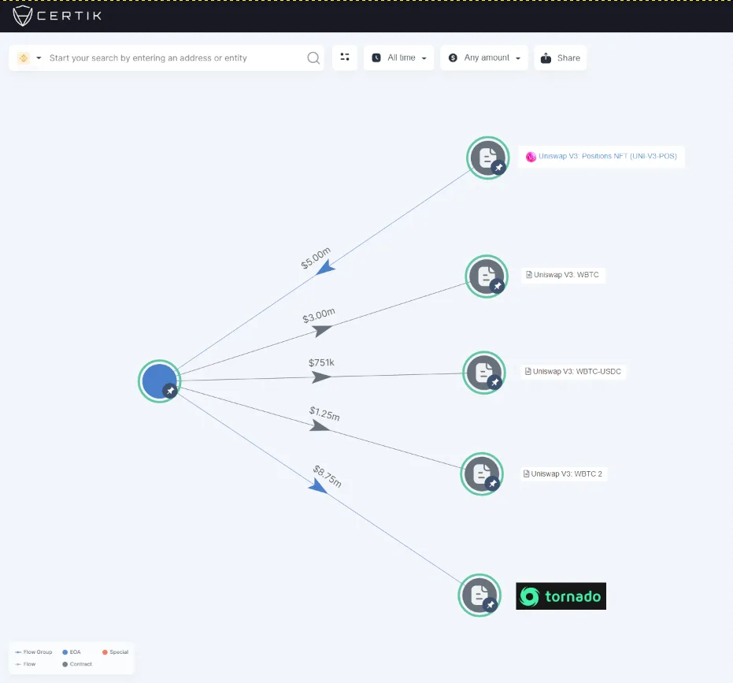Screen dimensions: 733x683
Task: Click pin badge on WBTC 2 node
Action: (493, 483)
